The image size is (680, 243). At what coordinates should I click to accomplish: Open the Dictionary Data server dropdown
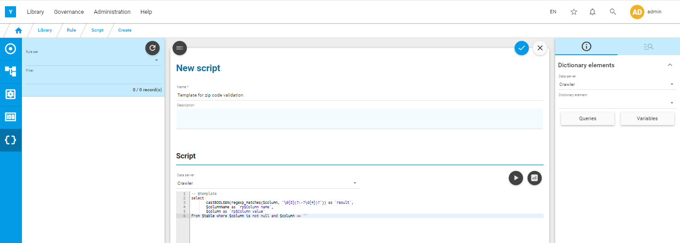(617, 84)
